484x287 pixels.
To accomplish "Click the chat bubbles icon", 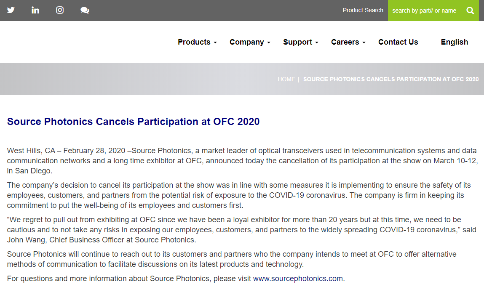I will 85,11.
